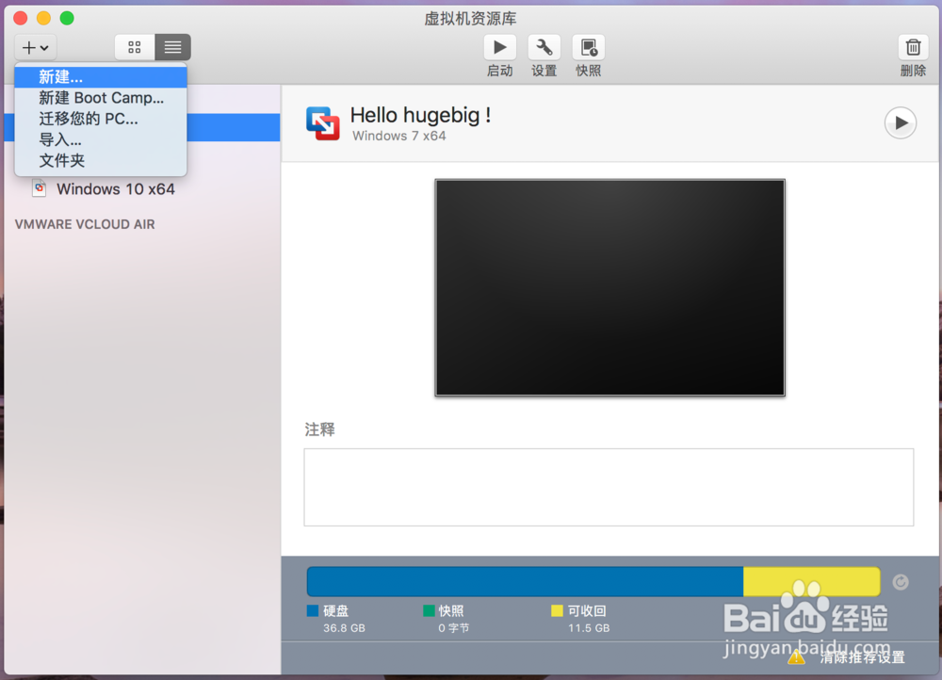Click blue 硬盘 portion of usage bar
942x680 pixels.
525,581
